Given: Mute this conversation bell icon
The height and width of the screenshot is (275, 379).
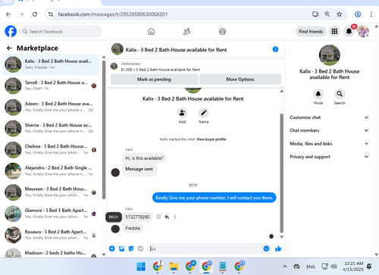Looking at the screenshot, I should 318,94.
